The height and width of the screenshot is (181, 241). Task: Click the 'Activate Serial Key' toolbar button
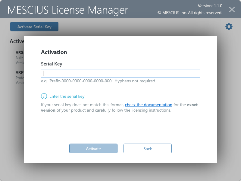34,27
